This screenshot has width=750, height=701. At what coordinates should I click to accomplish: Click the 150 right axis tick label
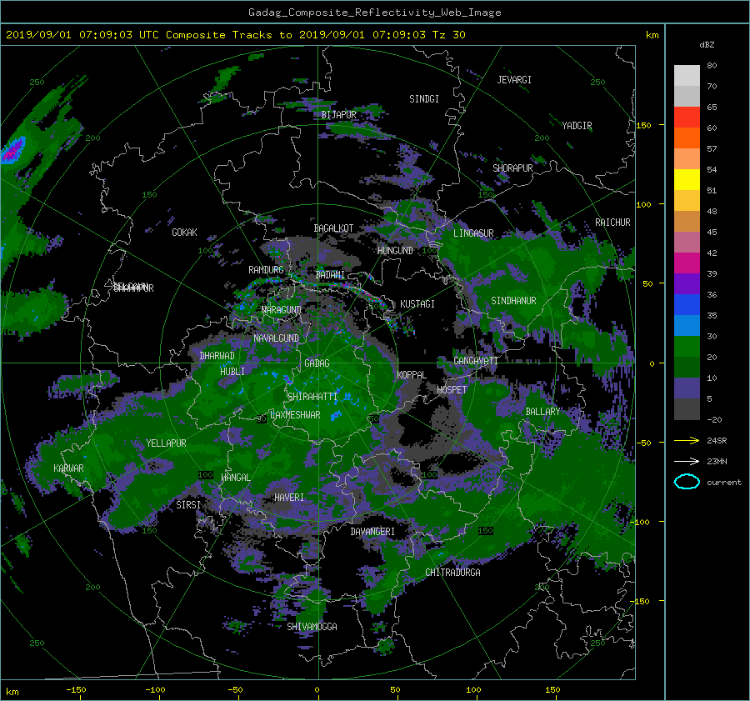coord(643,125)
